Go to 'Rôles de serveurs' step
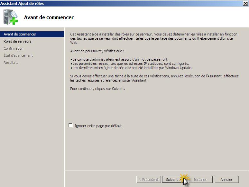 point(17,41)
